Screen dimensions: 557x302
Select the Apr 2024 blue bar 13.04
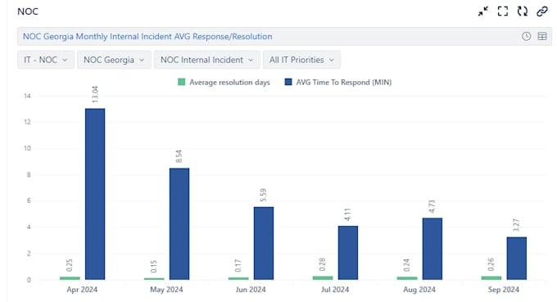tap(95, 194)
